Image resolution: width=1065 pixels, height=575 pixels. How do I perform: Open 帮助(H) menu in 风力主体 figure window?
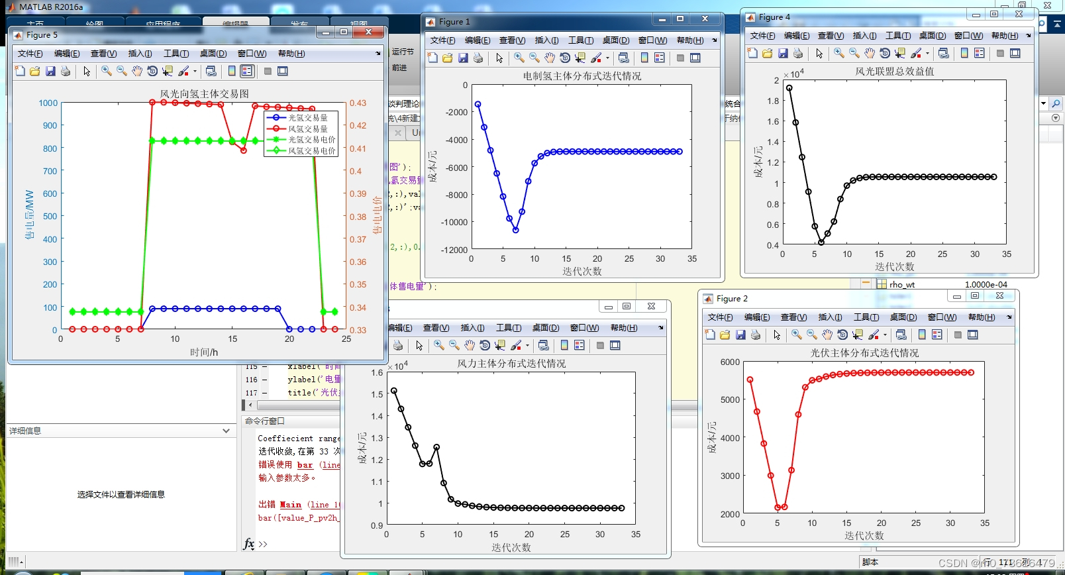624,328
